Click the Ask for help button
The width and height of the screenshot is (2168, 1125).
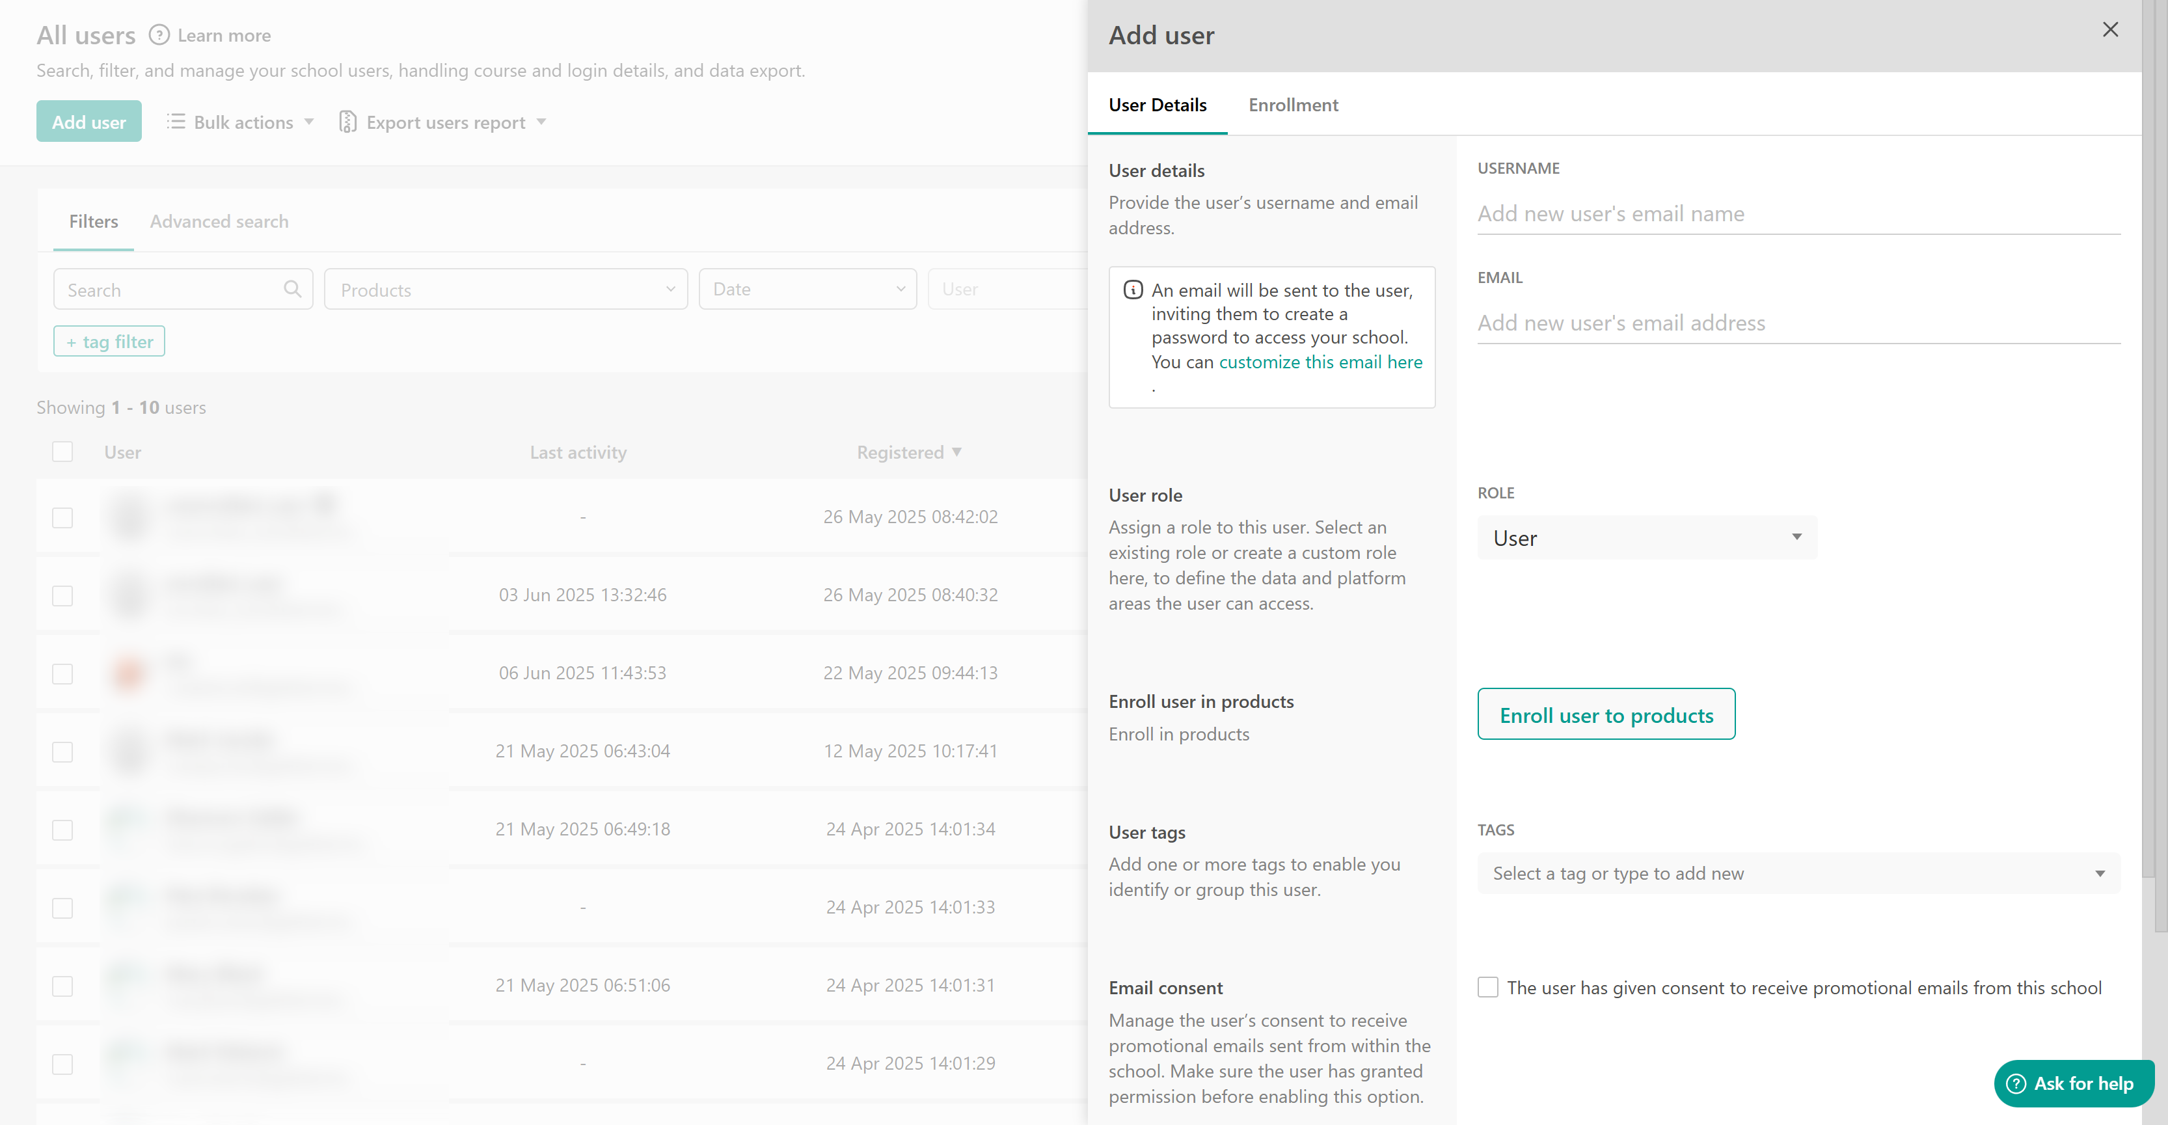click(2074, 1083)
